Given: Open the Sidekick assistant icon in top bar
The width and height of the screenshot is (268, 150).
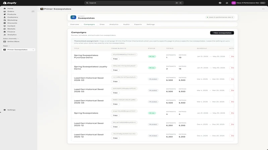Looking at the screenshot, I should point(220,3).
